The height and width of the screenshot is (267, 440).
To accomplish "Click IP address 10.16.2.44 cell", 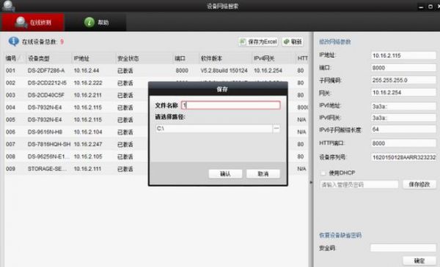I will coord(86,70).
